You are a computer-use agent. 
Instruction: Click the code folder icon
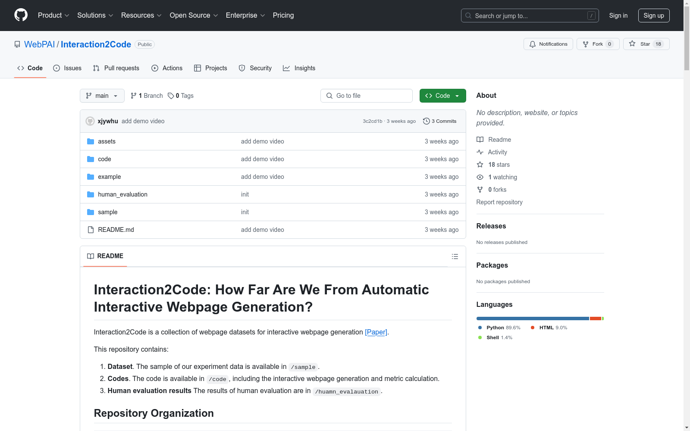click(x=91, y=159)
